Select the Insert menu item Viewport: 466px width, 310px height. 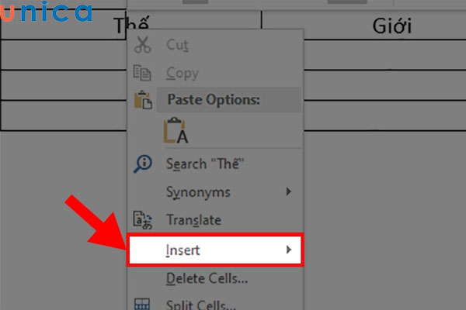183,250
